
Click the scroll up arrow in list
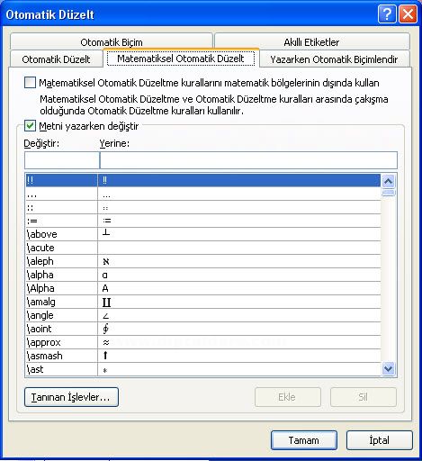point(389,181)
